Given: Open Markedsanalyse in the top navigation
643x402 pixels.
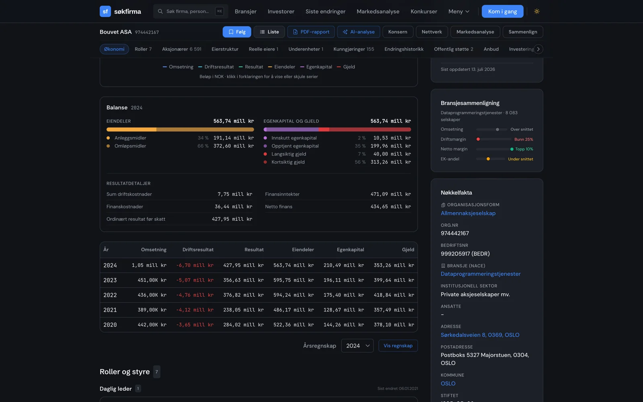Looking at the screenshot, I should [378, 11].
